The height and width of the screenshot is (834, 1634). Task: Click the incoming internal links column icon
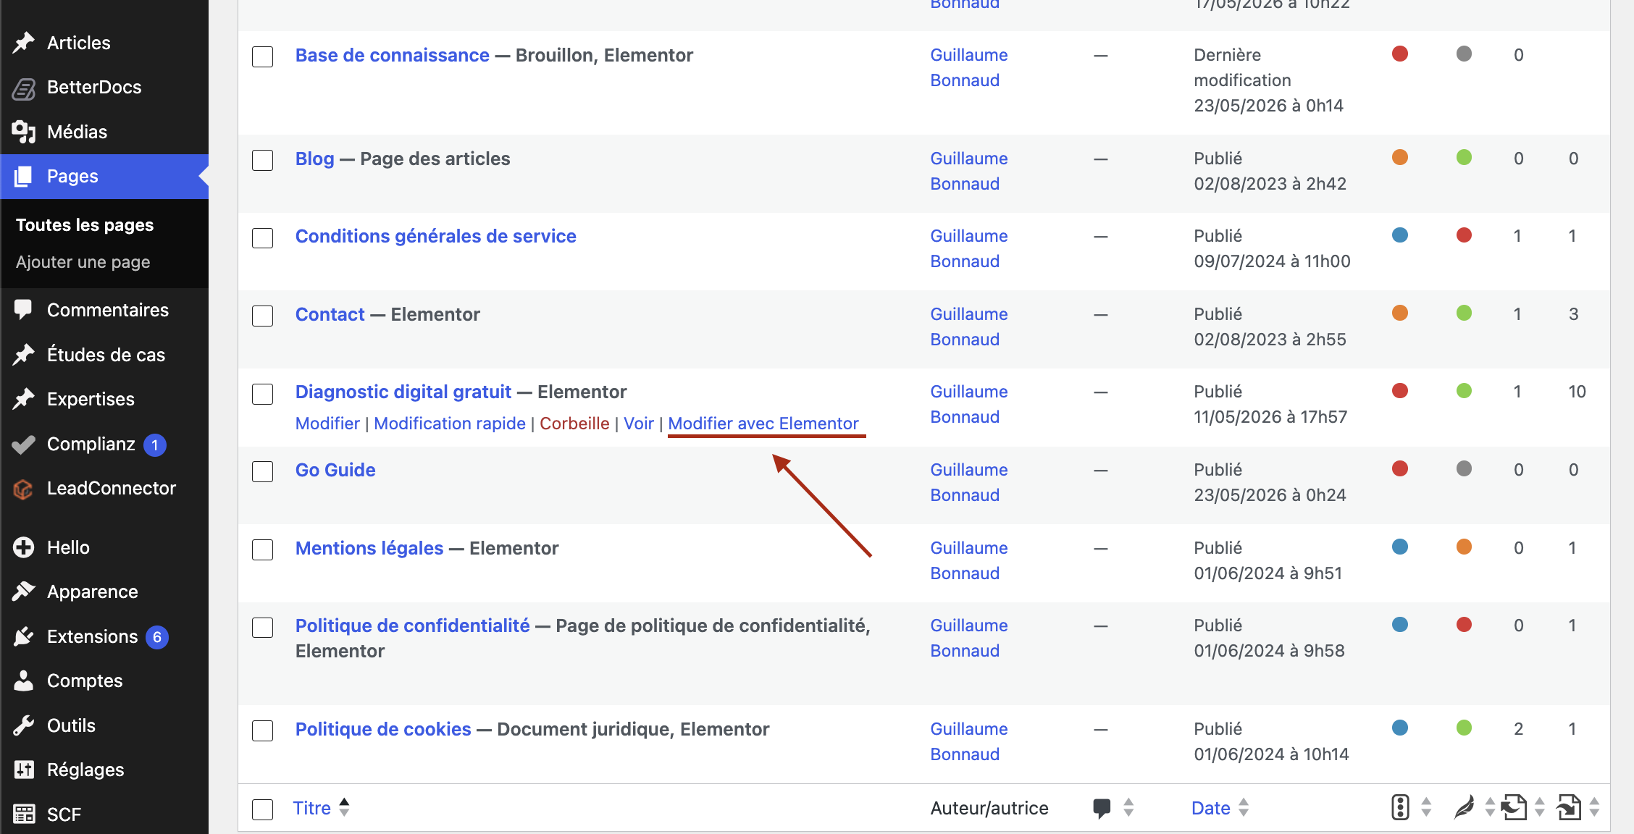click(1569, 807)
